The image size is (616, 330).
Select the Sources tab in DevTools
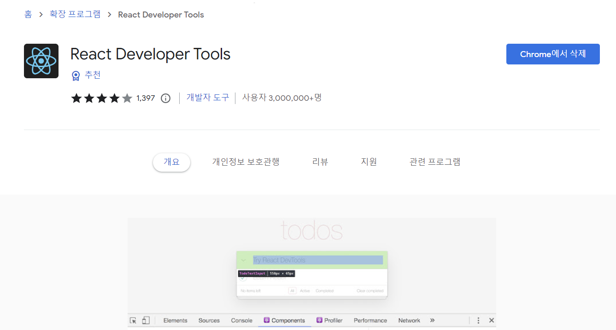209,320
